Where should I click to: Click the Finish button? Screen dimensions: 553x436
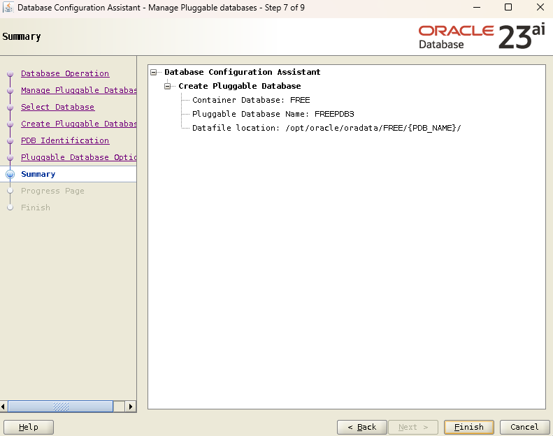[468, 427]
